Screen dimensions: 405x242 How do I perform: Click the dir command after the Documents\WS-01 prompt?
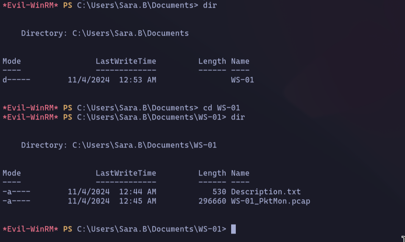click(238, 117)
